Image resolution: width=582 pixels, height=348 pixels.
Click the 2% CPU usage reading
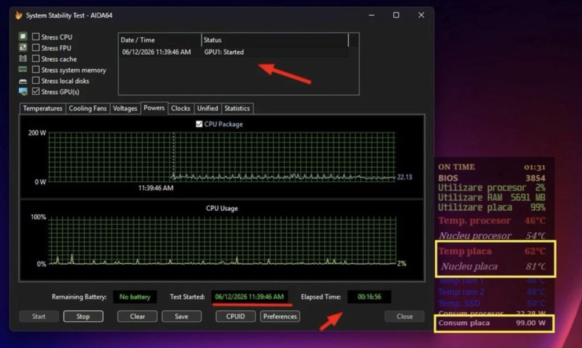click(402, 264)
